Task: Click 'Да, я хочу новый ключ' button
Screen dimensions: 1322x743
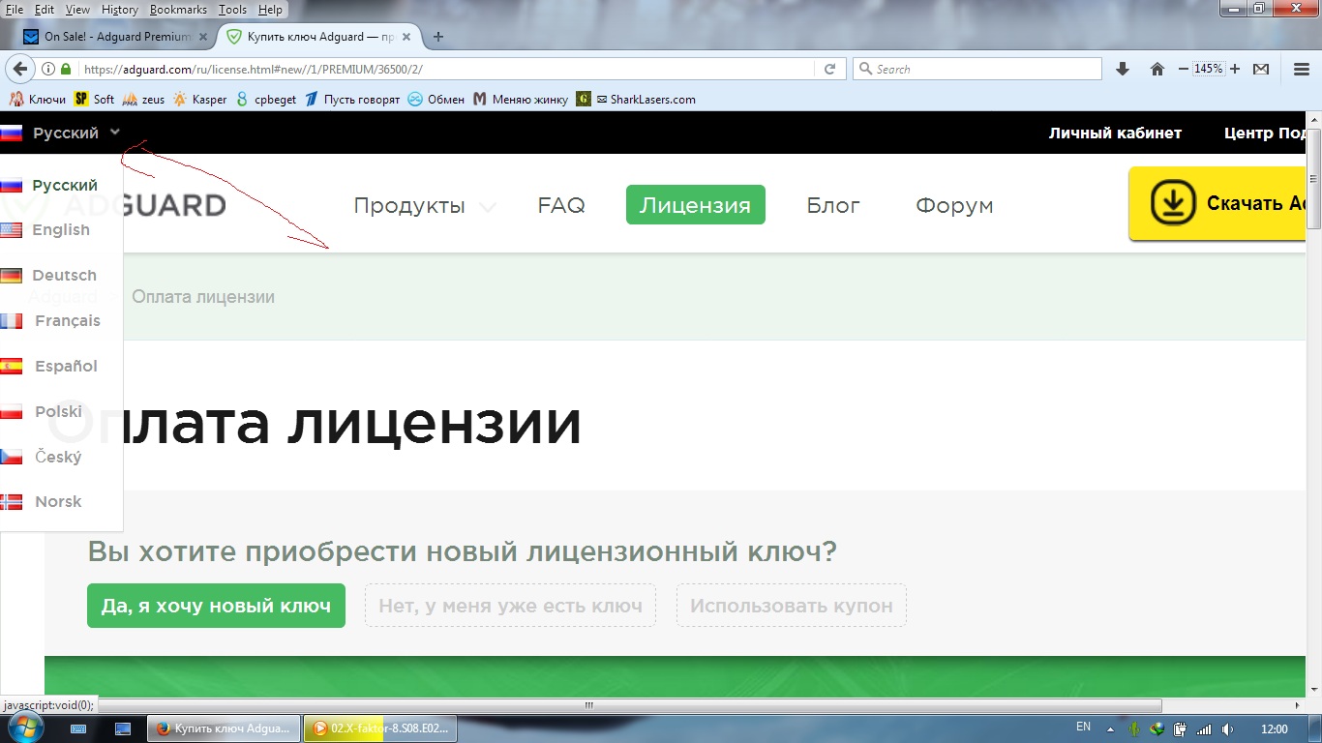Action: pyautogui.click(x=216, y=606)
